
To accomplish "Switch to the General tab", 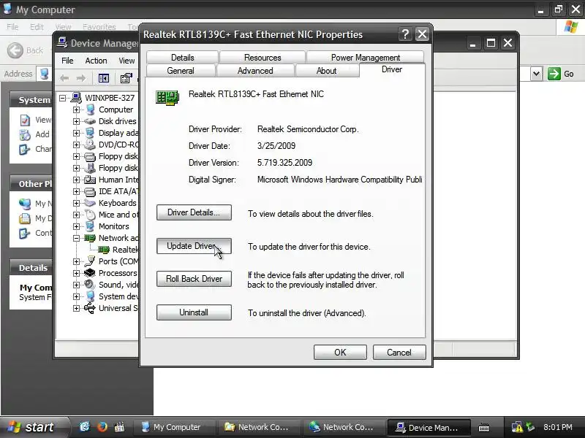I will (x=181, y=71).
